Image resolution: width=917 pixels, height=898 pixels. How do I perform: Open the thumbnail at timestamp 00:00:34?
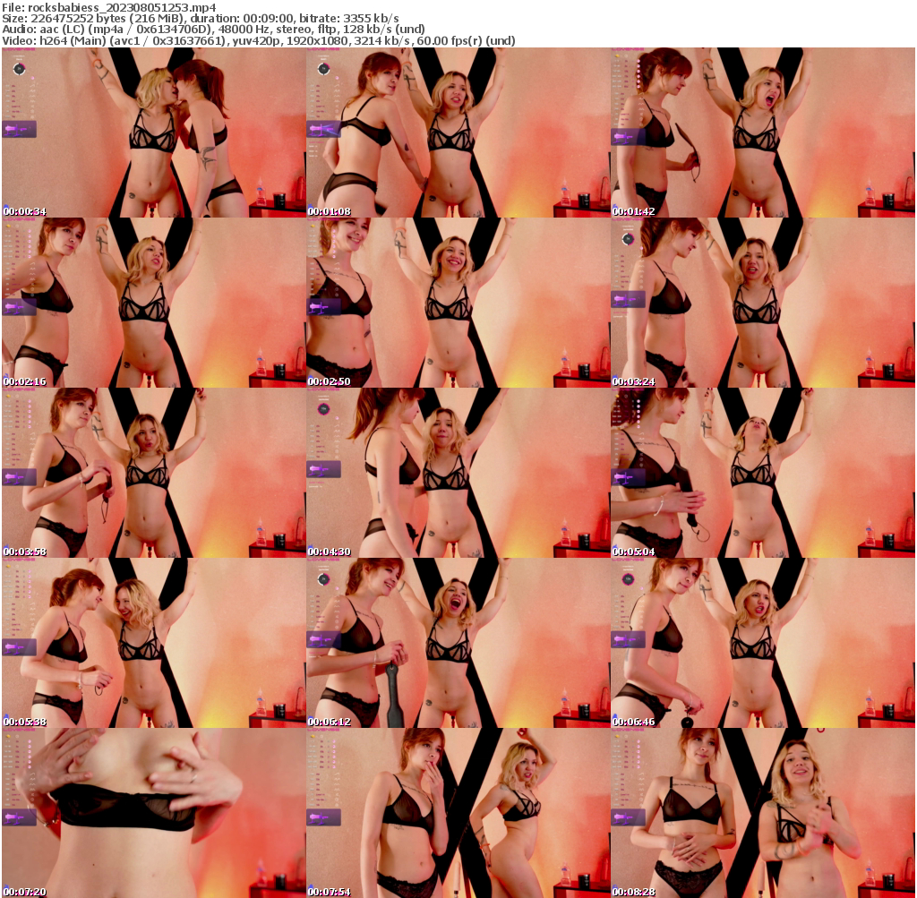click(152, 134)
